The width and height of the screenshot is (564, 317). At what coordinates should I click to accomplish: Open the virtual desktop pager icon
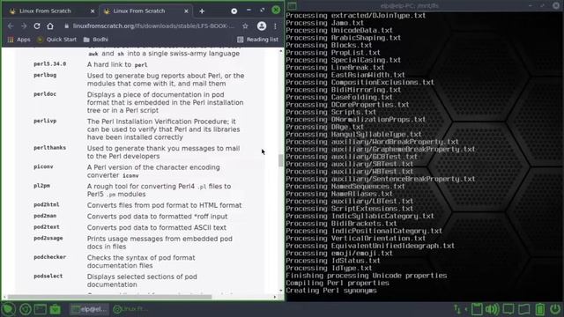point(524,309)
